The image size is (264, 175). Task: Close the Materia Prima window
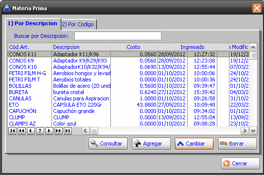click(x=257, y=8)
